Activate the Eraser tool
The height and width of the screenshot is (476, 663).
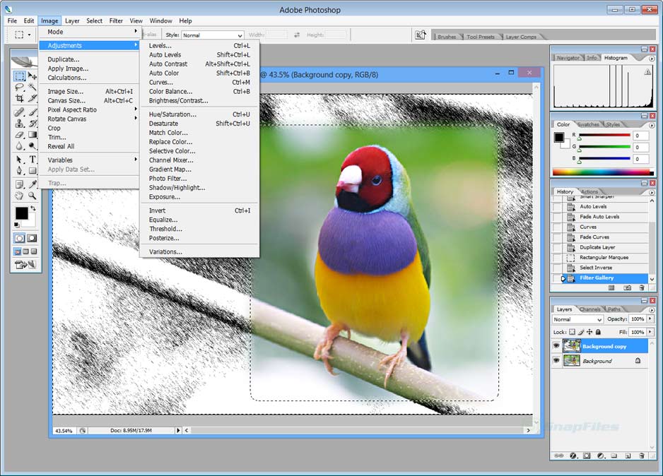pyautogui.click(x=20, y=133)
